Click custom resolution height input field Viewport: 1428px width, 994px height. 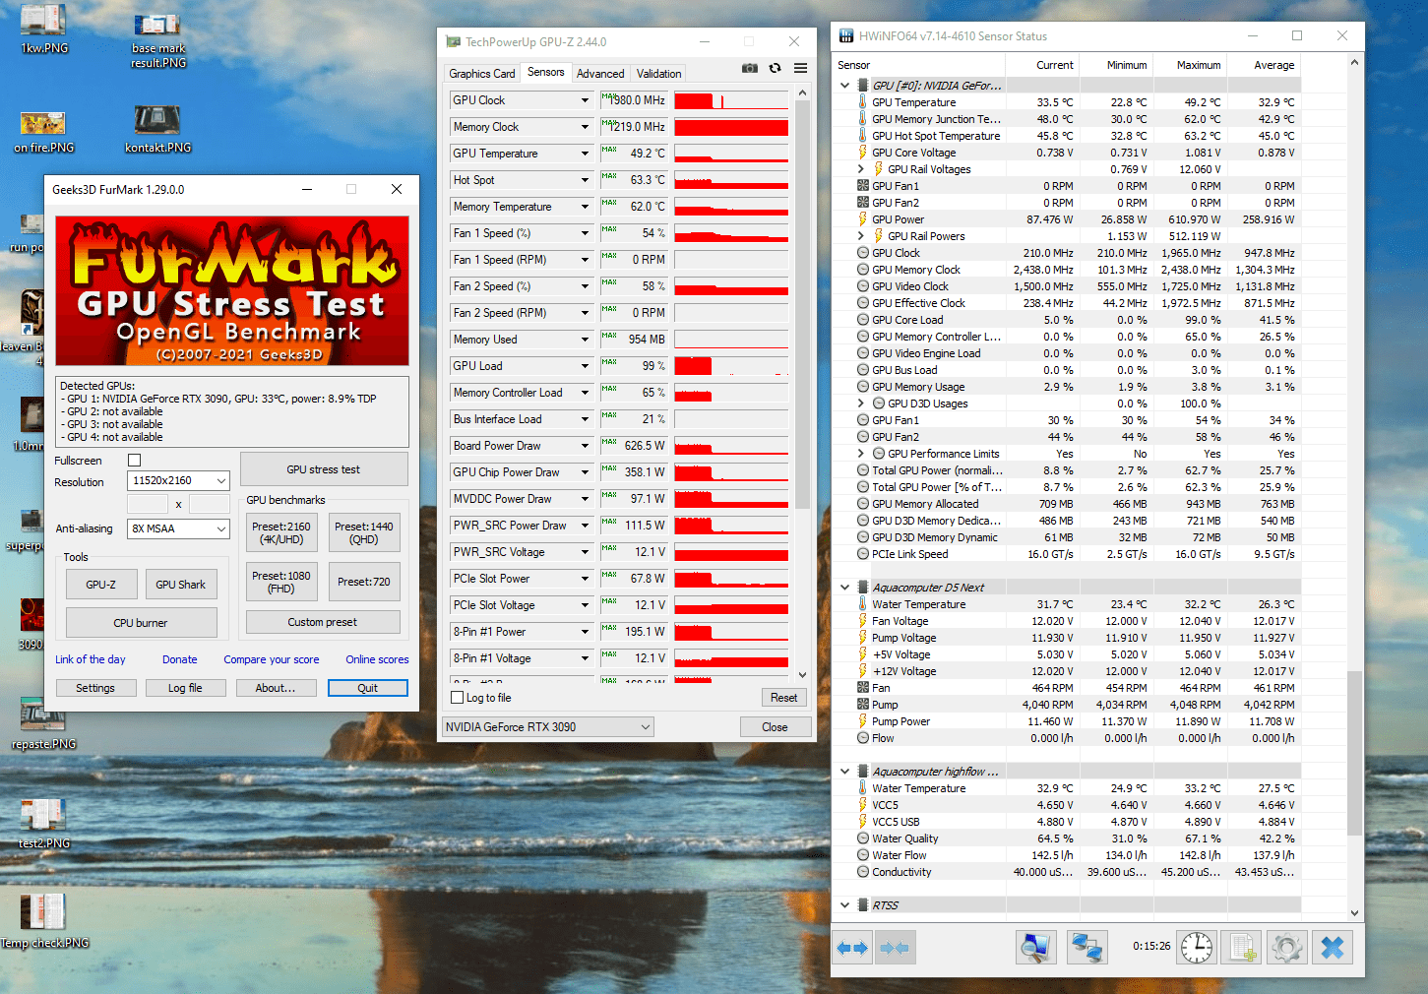click(x=210, y=504)
